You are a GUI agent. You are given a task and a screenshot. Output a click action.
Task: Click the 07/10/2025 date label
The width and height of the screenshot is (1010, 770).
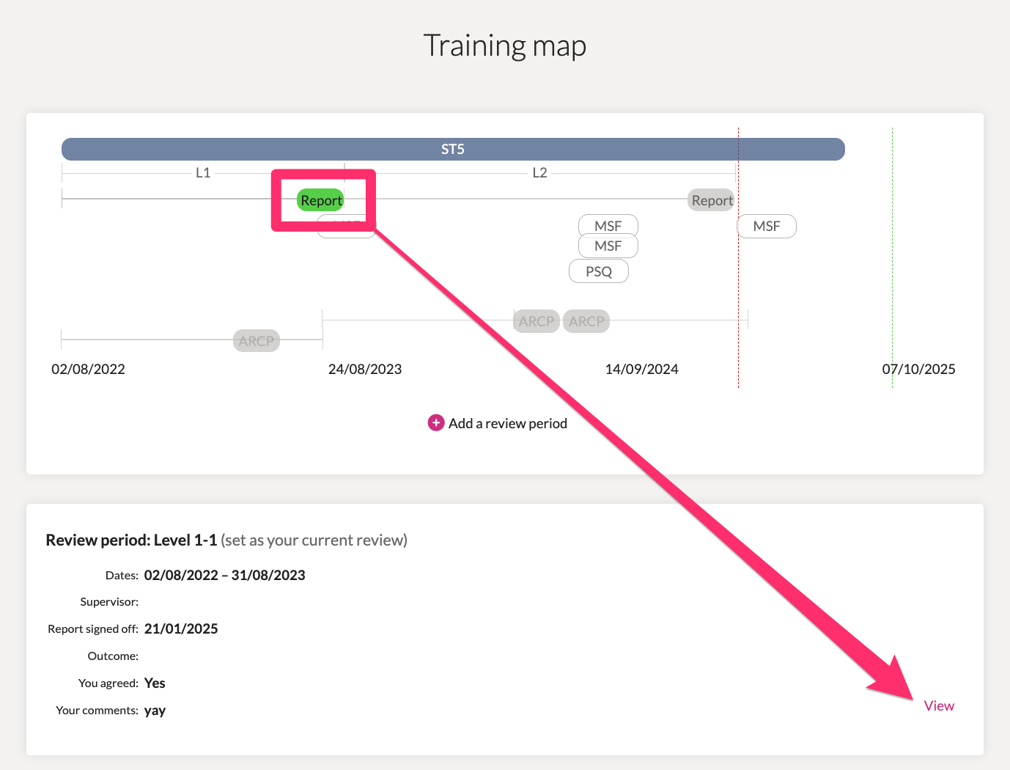(x=918, y=370)
